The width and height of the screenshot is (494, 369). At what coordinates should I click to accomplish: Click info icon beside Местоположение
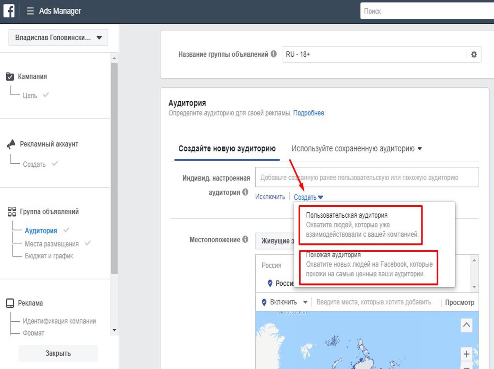(245, 239)
